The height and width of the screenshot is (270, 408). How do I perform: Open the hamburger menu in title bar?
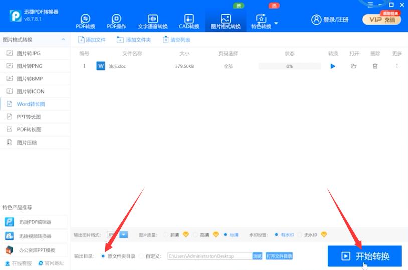pyautogui.click(x=370, y=5)
